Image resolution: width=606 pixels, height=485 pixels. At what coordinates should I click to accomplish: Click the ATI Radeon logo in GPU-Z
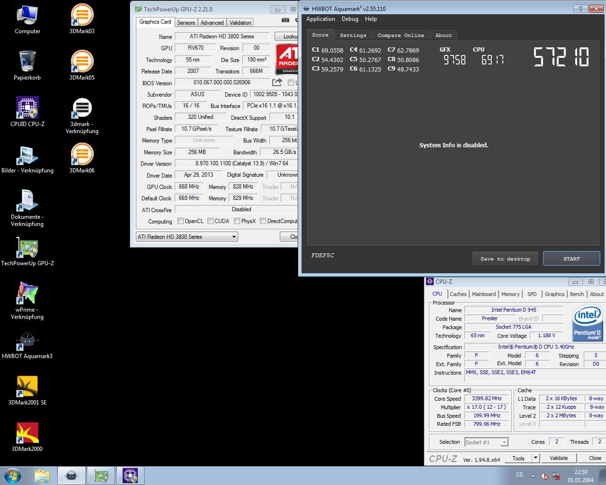287,59
